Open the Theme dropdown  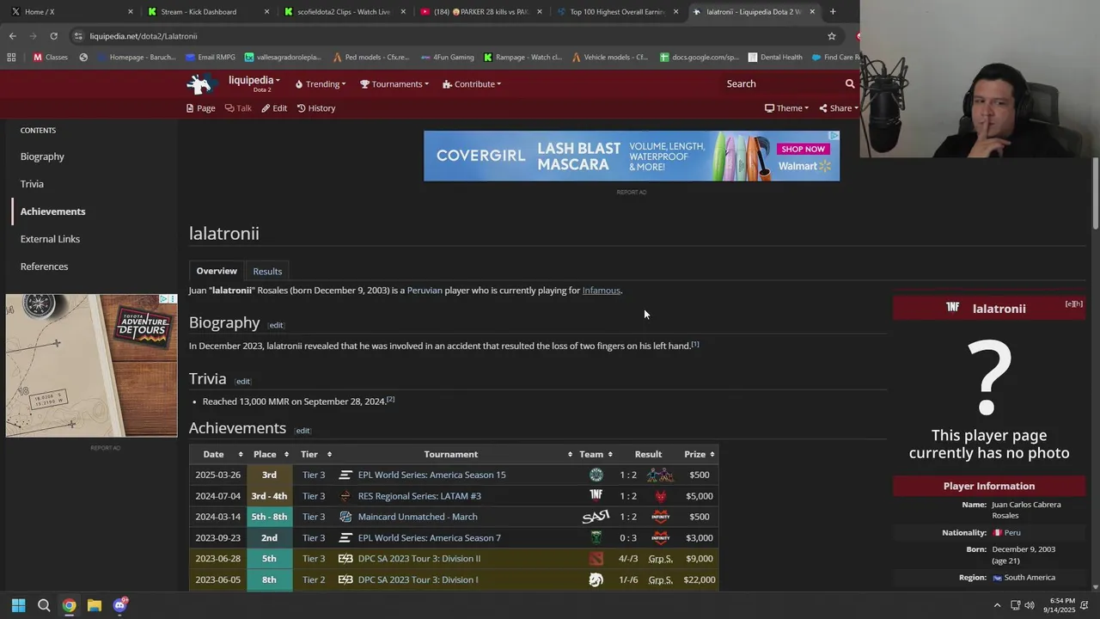coord(786,107)
